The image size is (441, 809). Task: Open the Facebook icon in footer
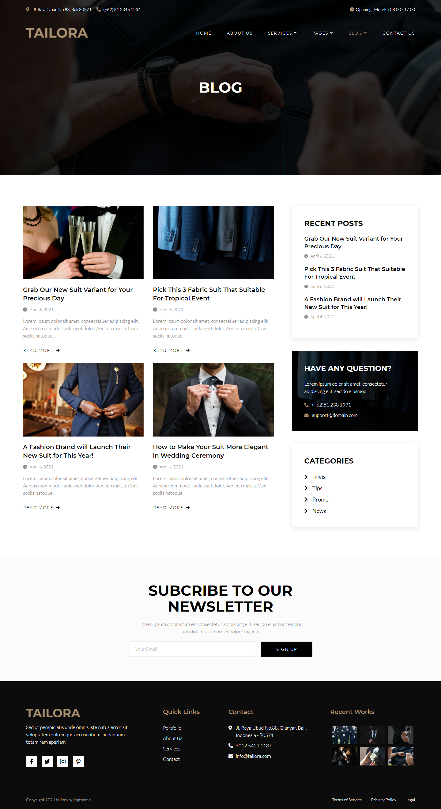pyautogui.click(x=31, y=761)
